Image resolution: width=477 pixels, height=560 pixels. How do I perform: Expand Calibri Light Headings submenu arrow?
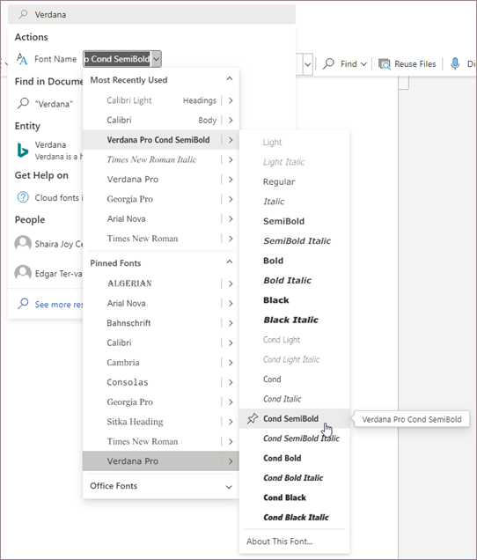coord(231,100)
